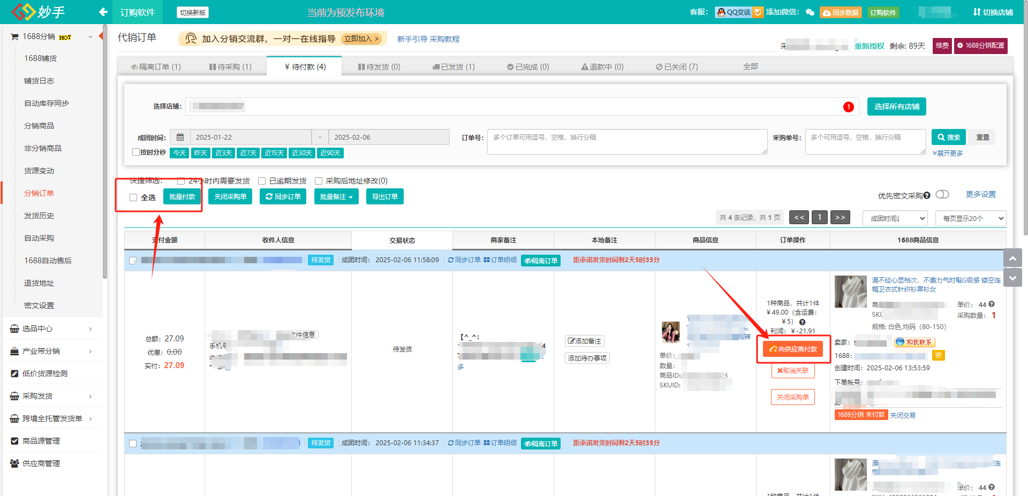The height and width of the screenshot is (496, 1028).
Task: Click 同步订单 on the 11:34:37 order row
Action: coord(464,443)
